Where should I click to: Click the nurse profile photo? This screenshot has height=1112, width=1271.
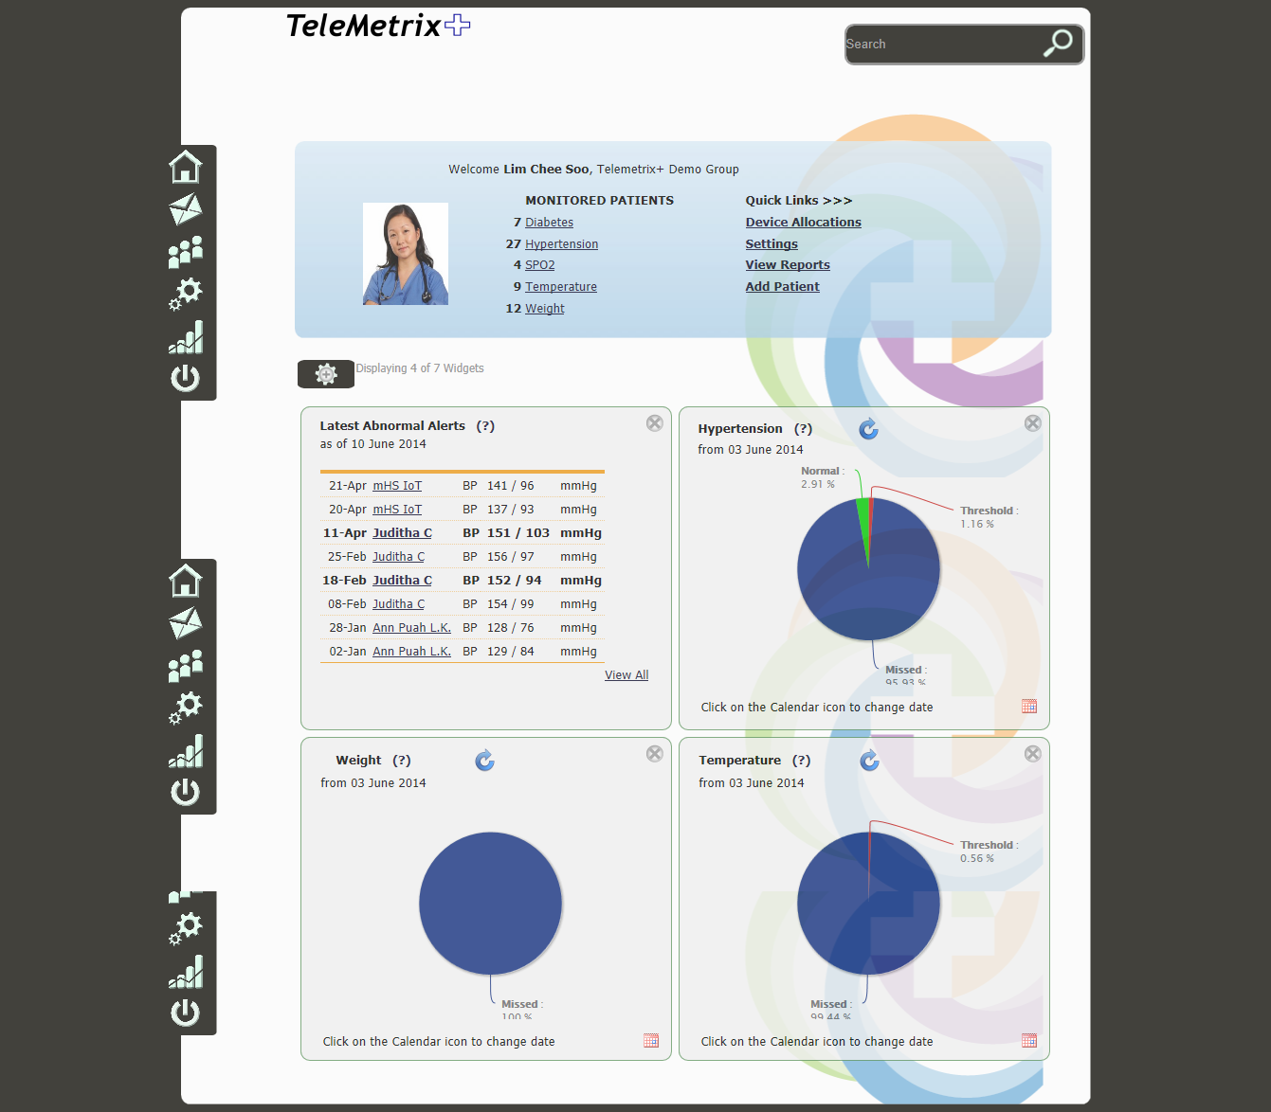406,254
